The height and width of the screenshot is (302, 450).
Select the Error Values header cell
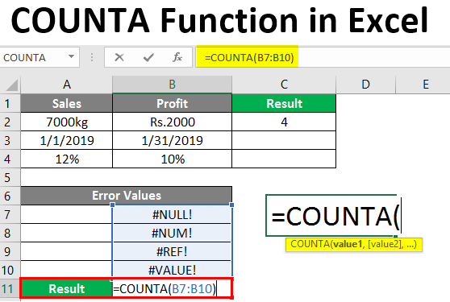point(127,196)
